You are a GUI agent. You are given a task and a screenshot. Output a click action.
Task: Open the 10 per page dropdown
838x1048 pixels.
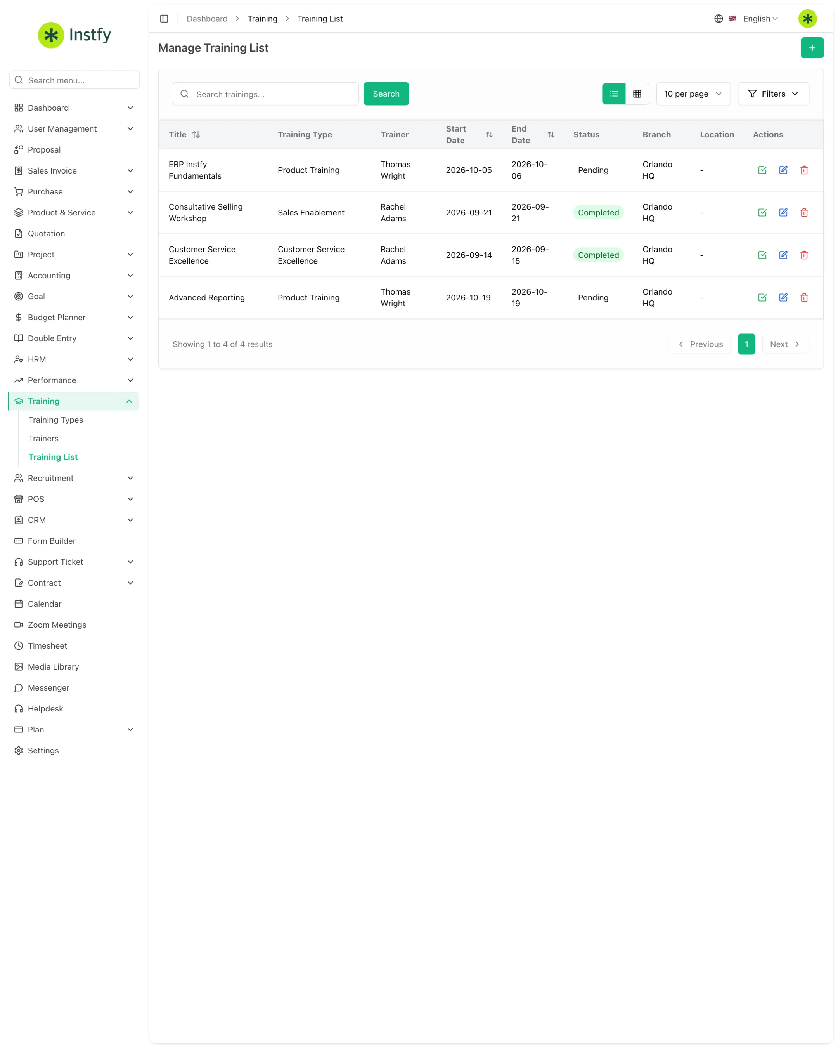coord(693,94)
